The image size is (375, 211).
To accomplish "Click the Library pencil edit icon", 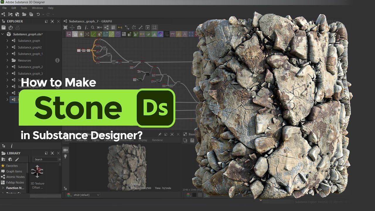I will [17, 159].
